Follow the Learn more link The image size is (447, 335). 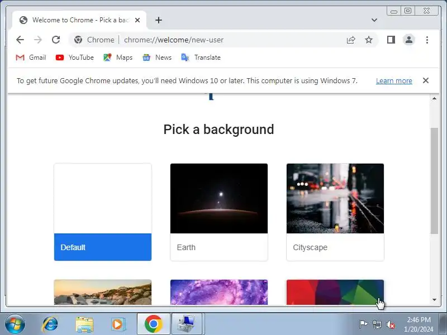[394, 80]
